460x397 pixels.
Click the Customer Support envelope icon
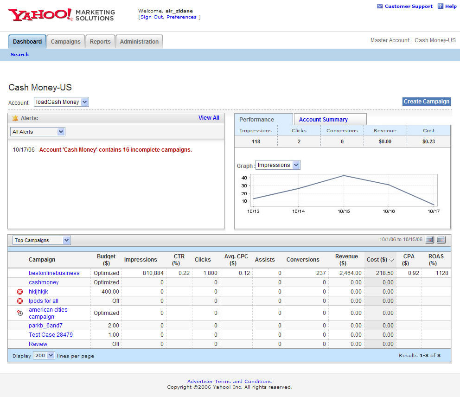(x=380, y=6)
